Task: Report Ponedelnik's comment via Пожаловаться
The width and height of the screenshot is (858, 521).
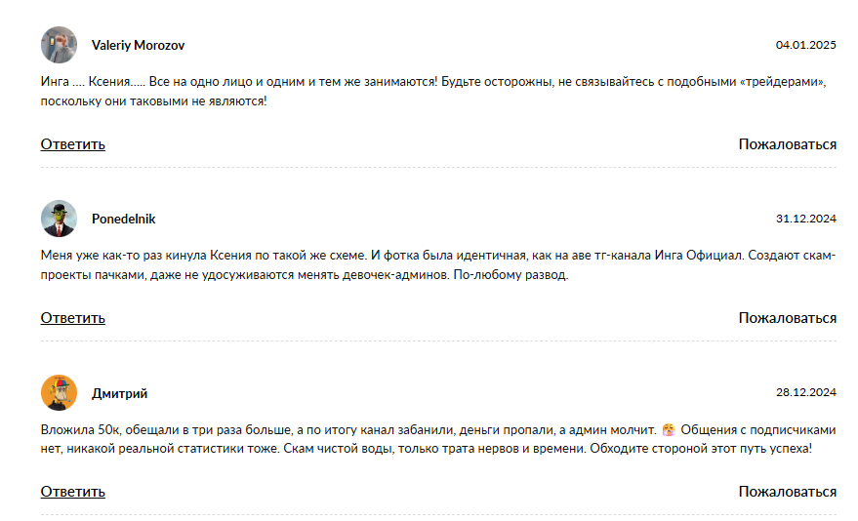Action: [787, 318]
